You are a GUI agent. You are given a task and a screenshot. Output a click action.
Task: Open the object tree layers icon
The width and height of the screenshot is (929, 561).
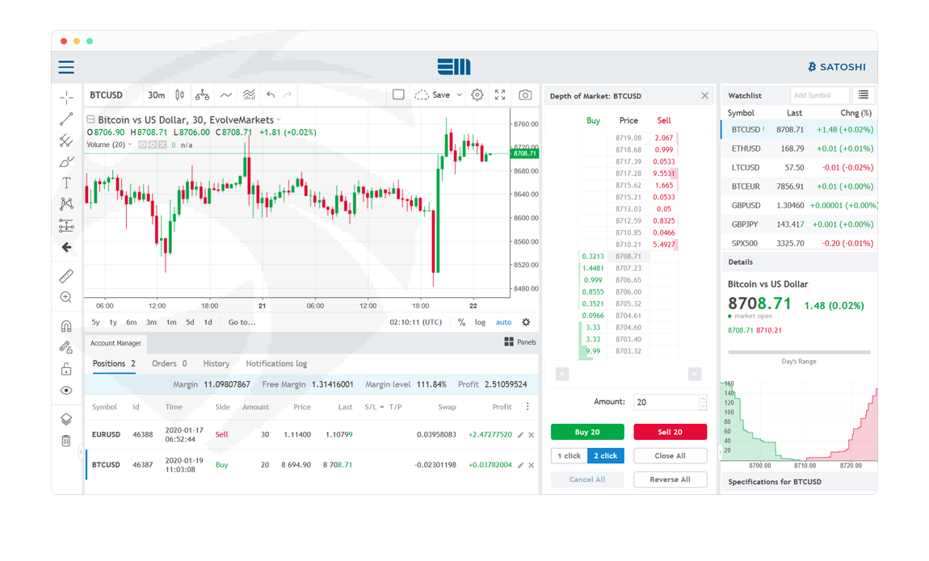click(66, 419)
